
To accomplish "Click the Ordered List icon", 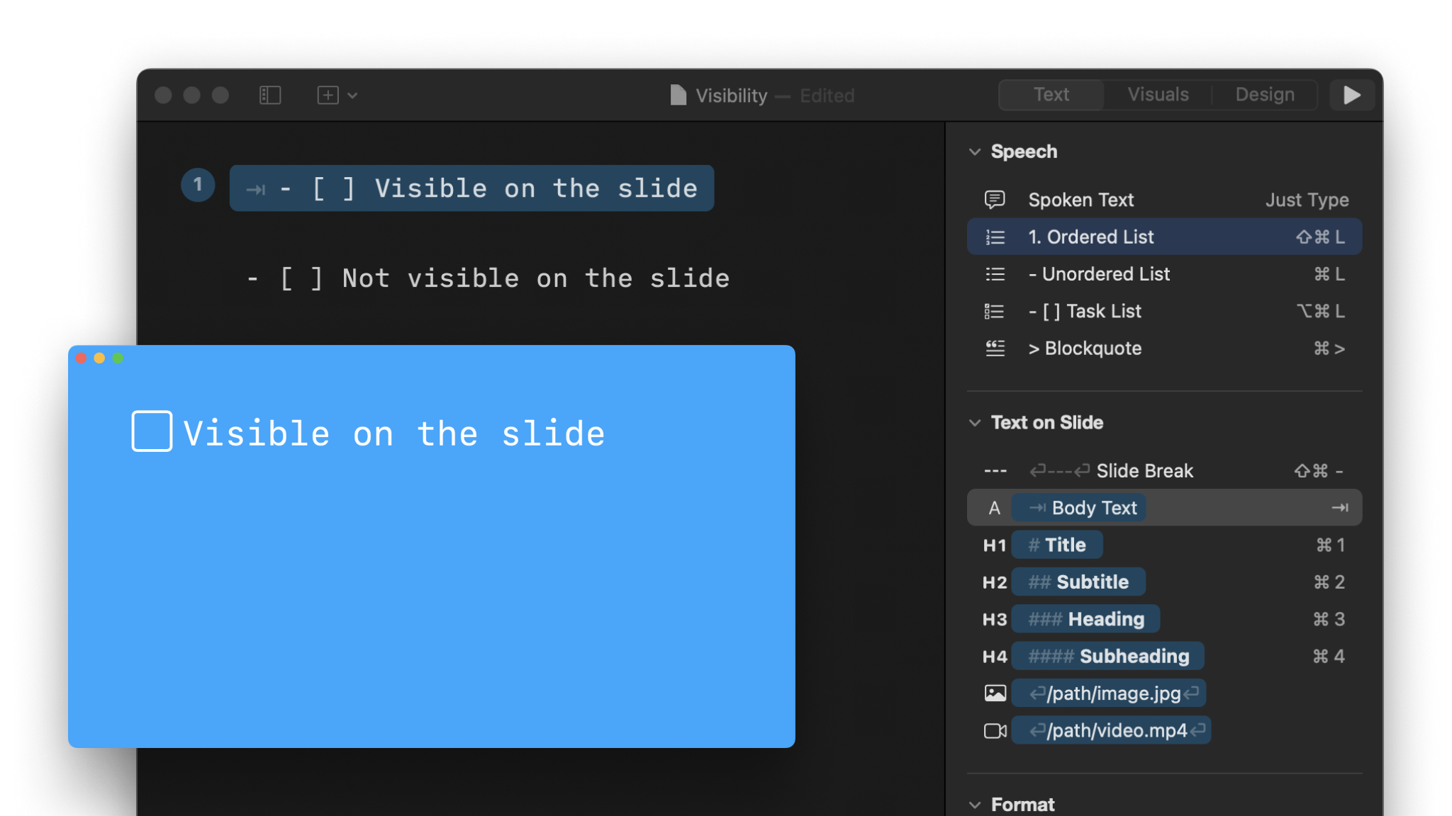I will pos(995,237).
